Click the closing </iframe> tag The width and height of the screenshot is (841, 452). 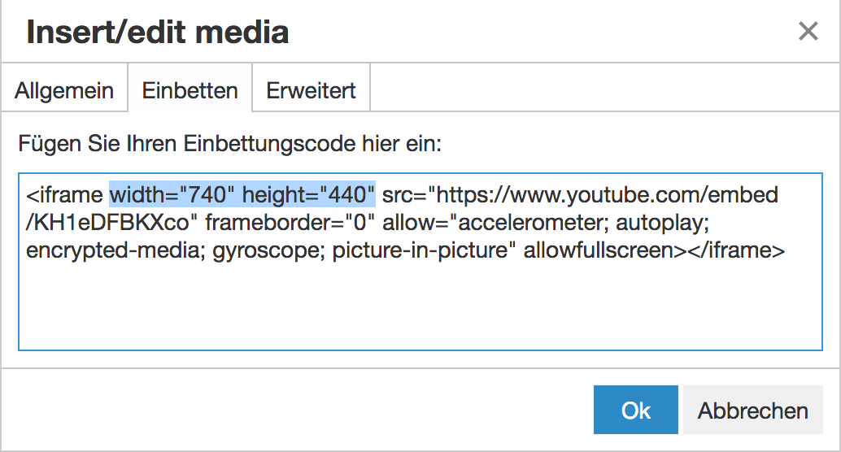(x=736, y=250)
